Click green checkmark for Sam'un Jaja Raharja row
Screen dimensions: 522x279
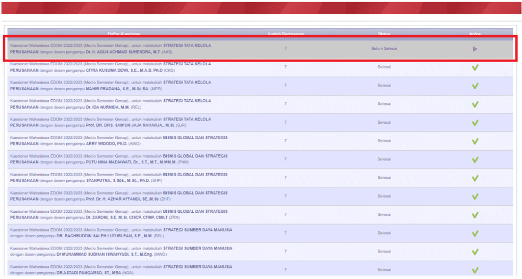[475, 123]
